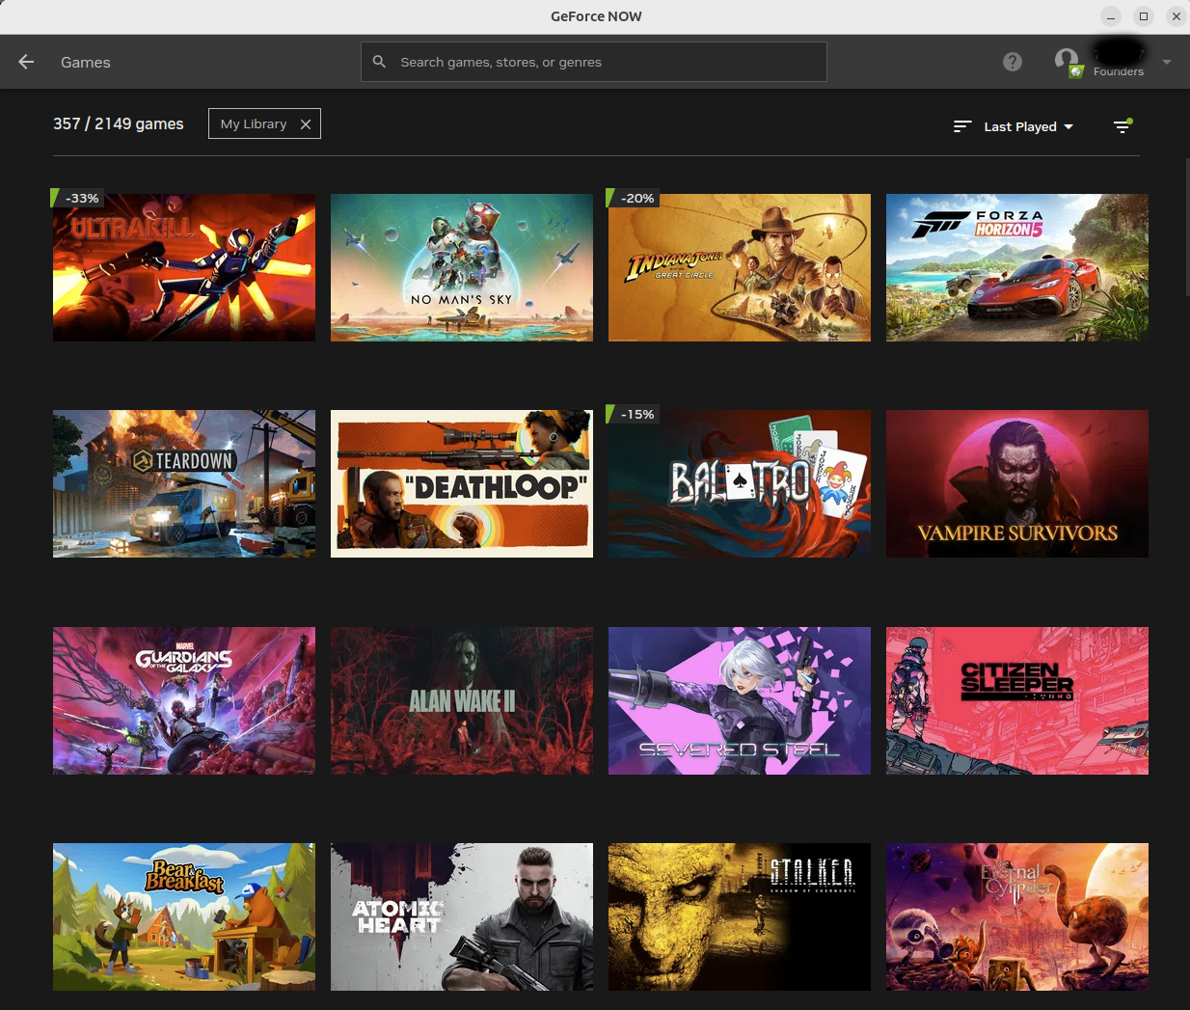Click the back arrow icon
Image resolution: width=1190 pixels, height=1010 pixels.
[x=26, y=62]
